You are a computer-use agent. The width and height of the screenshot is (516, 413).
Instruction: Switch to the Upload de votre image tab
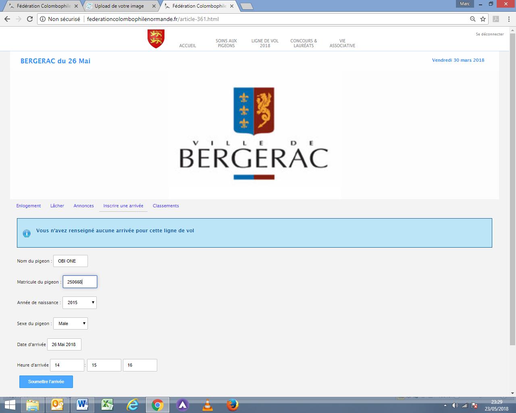[x=119, y=6]
